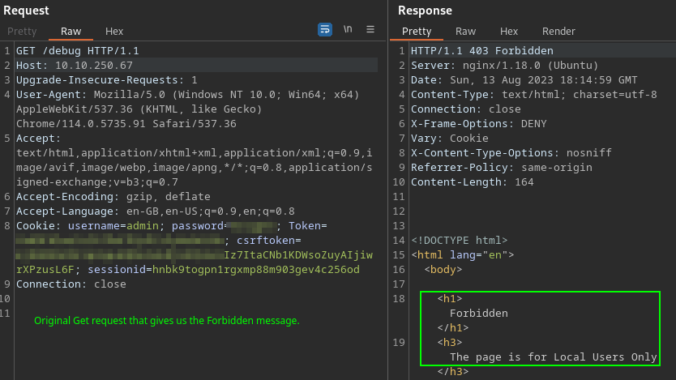Click the sessionid cookie value
676x380 pixels.
point(255,270)
